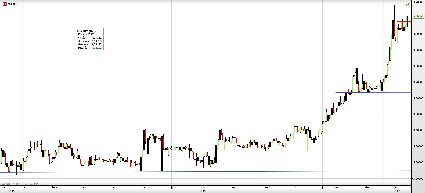Click the ápr. month label on time axis
This screenshot has height=193, width=425.
coord(115,188)
